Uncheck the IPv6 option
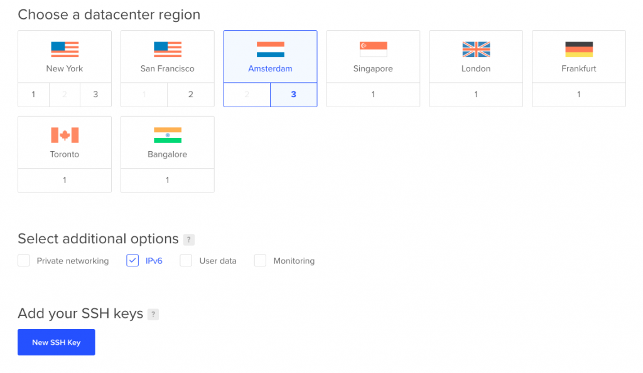643x373 pixels. tap(132, 260)
